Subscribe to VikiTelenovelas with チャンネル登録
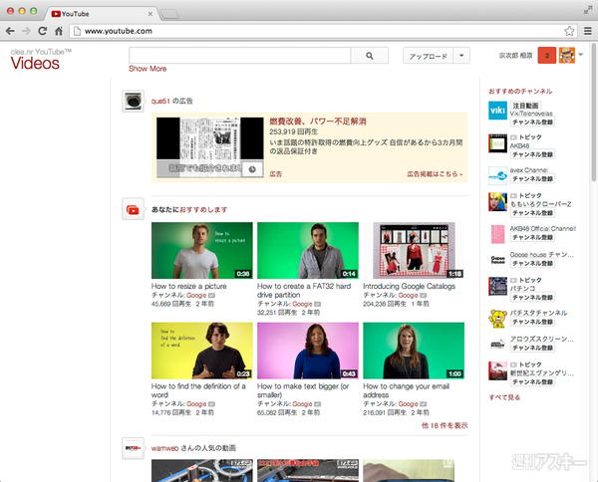Viewport: 598px width, 482px height. (x=532, y=121)
